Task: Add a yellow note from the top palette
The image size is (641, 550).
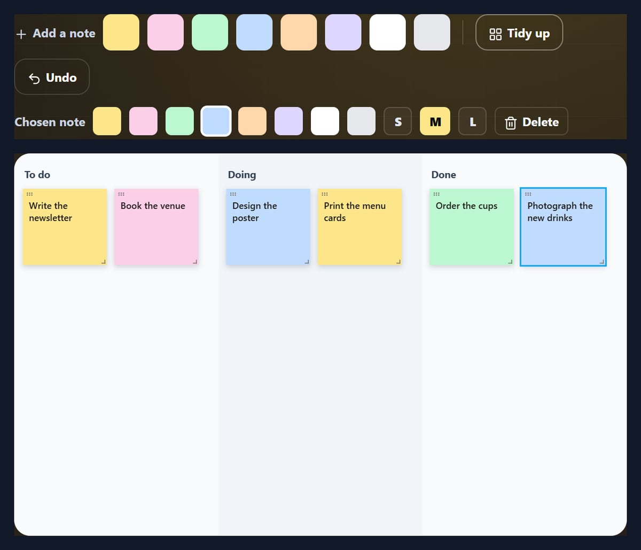Action: [x=121, y=33]
